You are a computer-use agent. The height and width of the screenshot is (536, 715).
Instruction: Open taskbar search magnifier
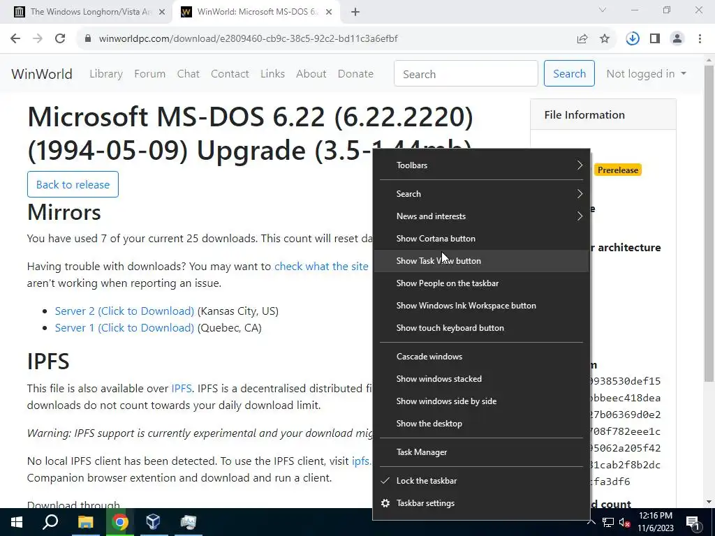pos(50,522)
